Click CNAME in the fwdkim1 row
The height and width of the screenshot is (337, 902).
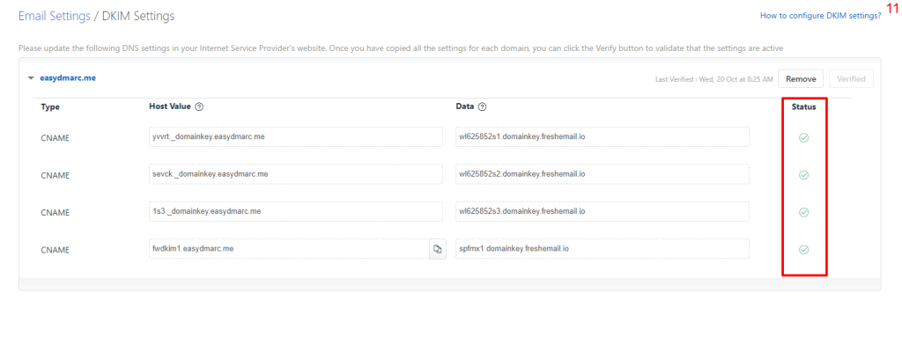[55, 250]
